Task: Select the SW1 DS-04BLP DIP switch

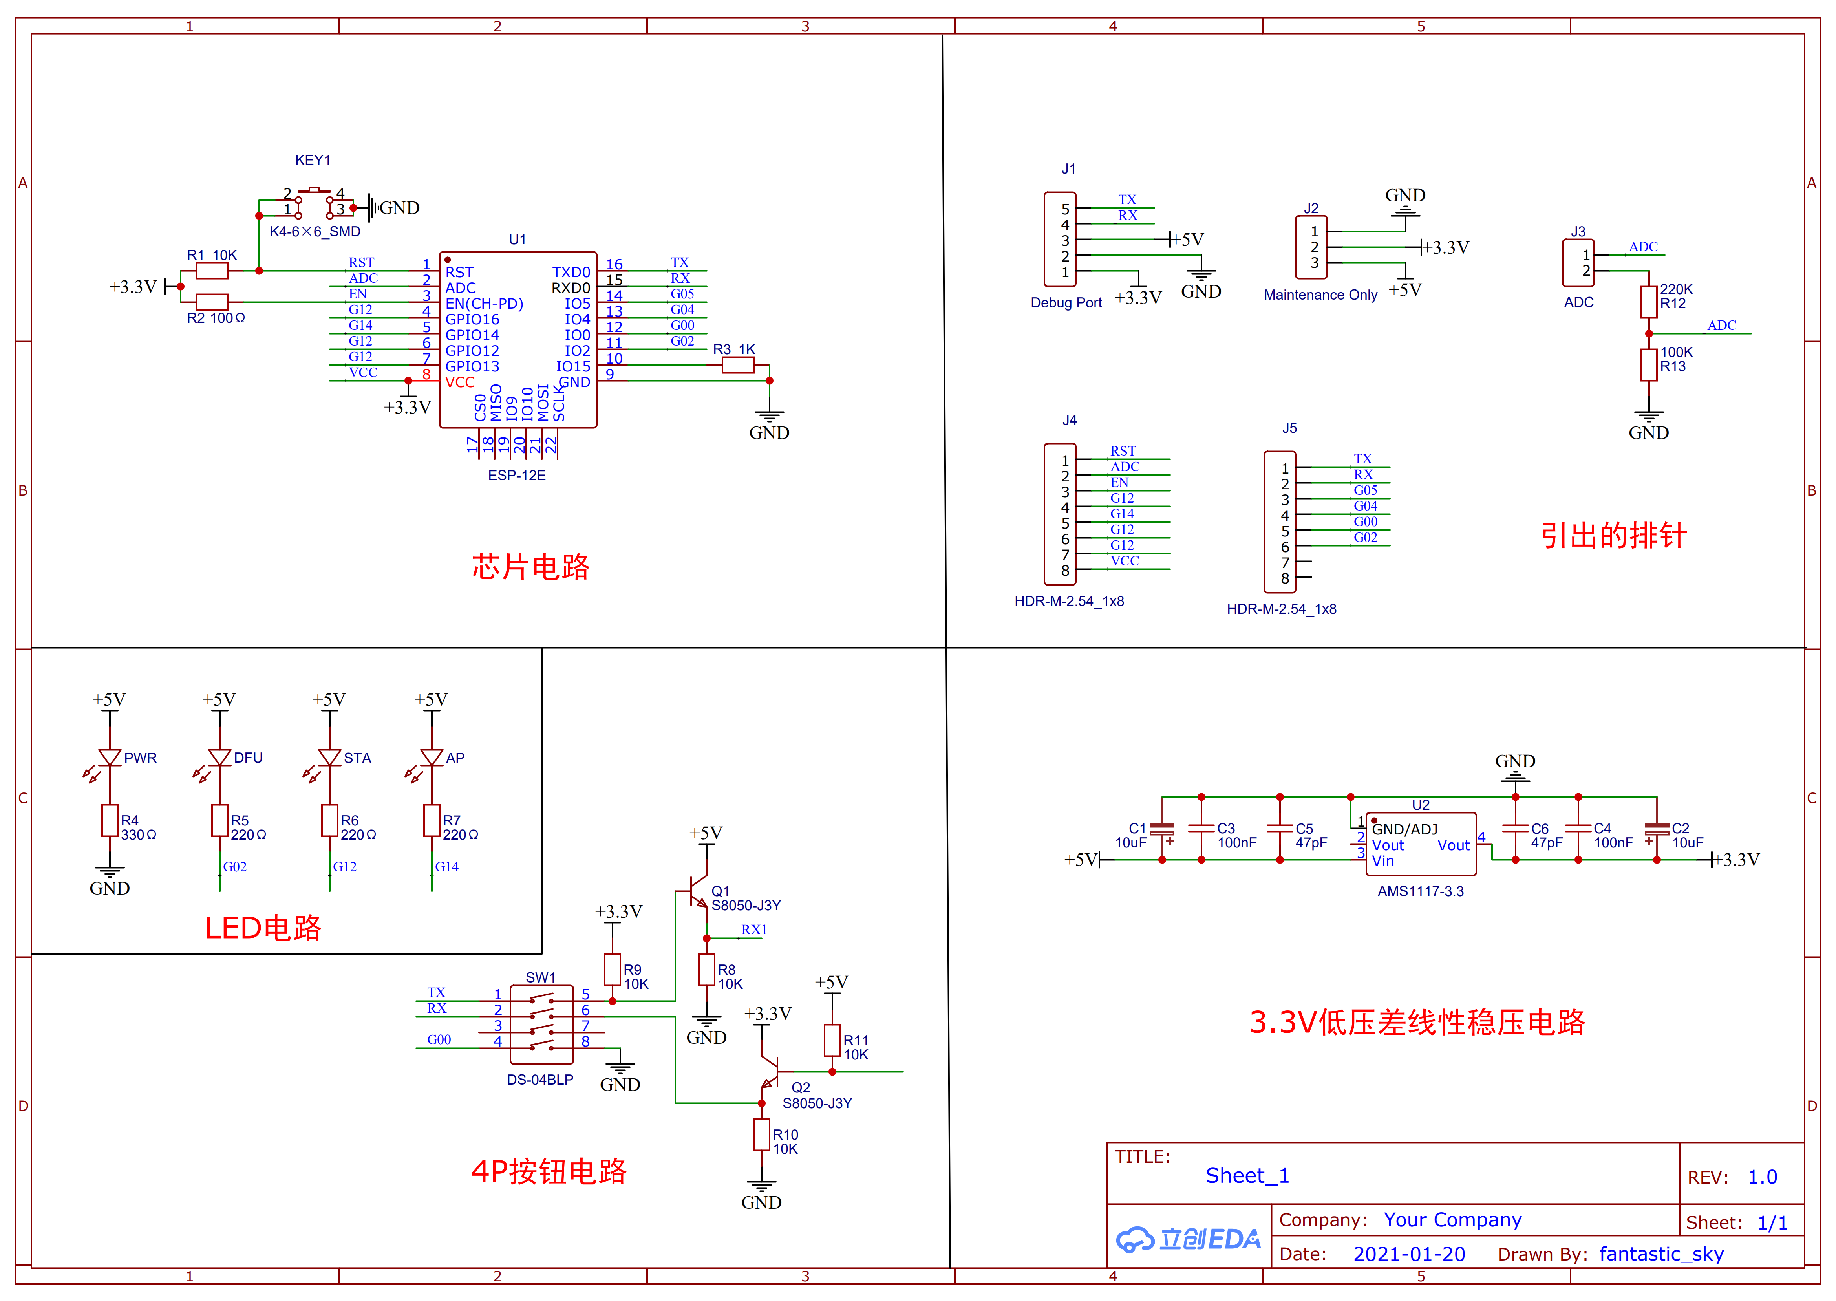Action: (541, 1024)
